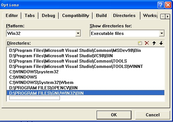Click the empty new-entry row in directories list
The image size is (173, 122).
35,98
